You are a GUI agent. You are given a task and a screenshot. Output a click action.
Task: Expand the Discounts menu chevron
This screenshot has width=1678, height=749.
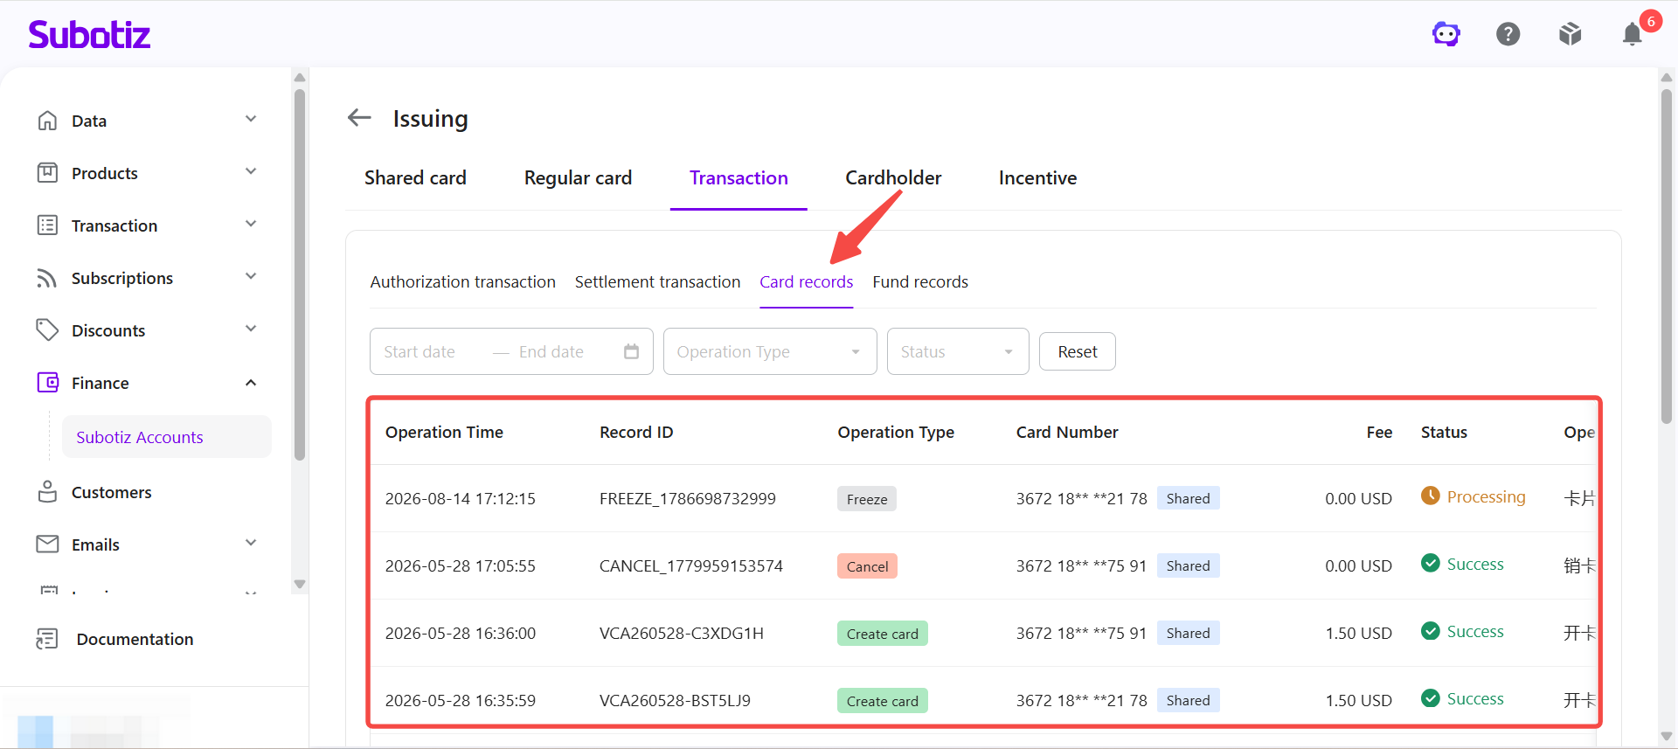pyautogui.click(x=251, y=329)
